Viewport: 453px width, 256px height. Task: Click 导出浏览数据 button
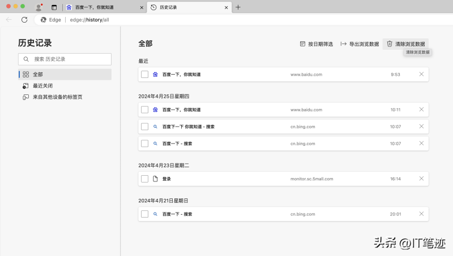pyautogui.click(x=360, y=44)
